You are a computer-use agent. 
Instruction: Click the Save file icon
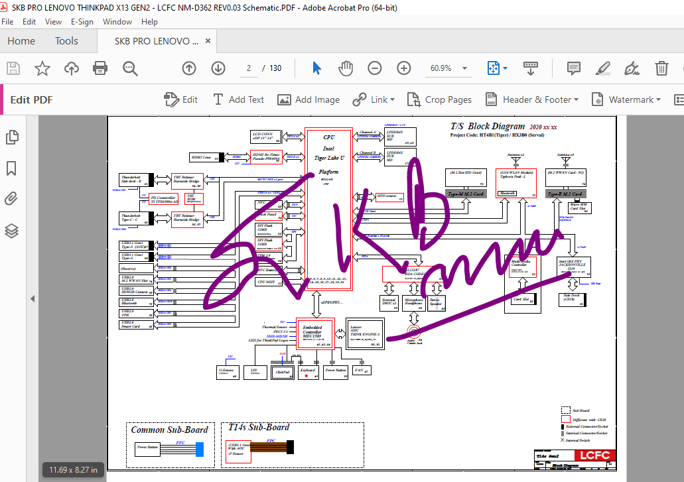pos(13,68)
